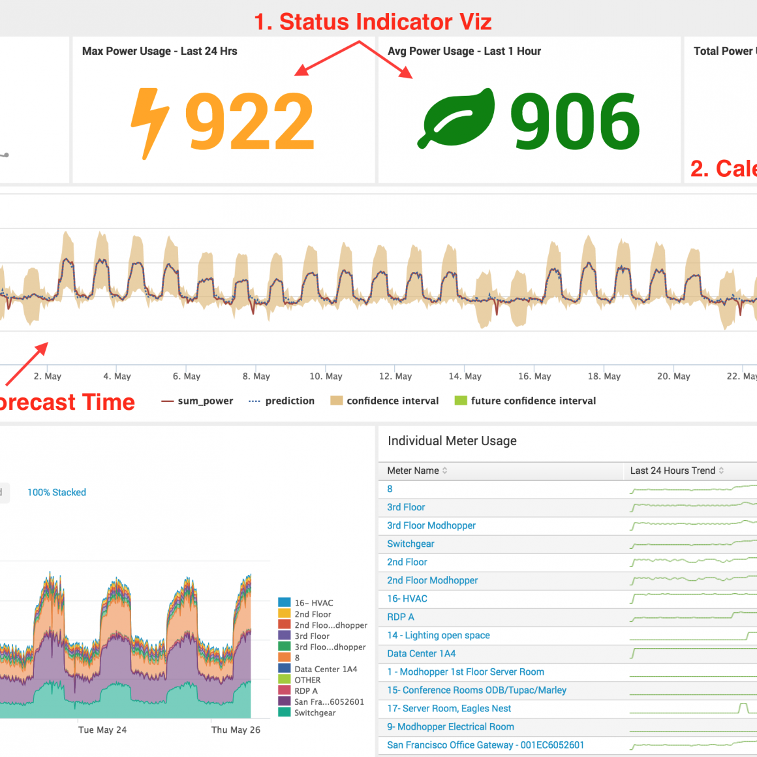This screenshot has height=757, width=757.
Task: Click the orange lightning bolt icon
Action: tap(149, 123)
